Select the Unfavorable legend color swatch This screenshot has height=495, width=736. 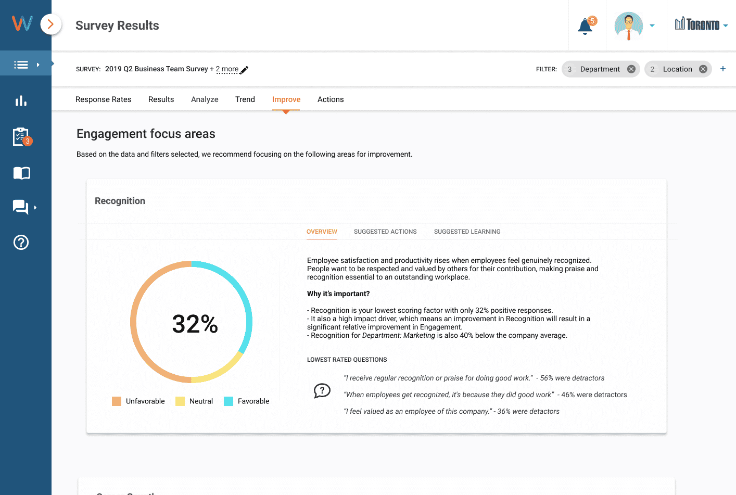[x=117, y=401]
